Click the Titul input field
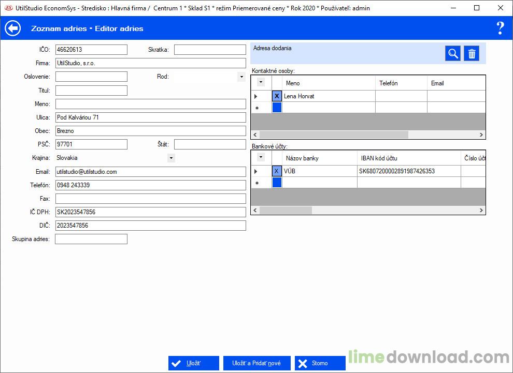 [x=91, y=91]
